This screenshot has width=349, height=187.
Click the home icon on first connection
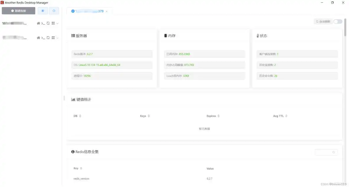[39, 23]
